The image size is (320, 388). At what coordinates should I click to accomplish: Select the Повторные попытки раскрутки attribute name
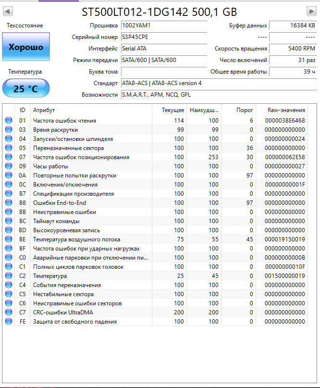(x=74, y=175)
